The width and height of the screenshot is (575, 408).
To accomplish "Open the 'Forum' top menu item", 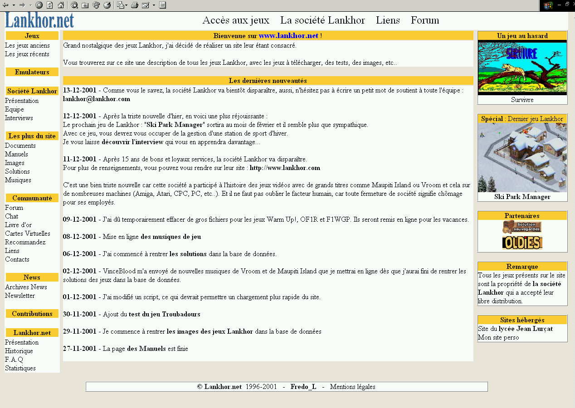I will click(x=425, y=20).
